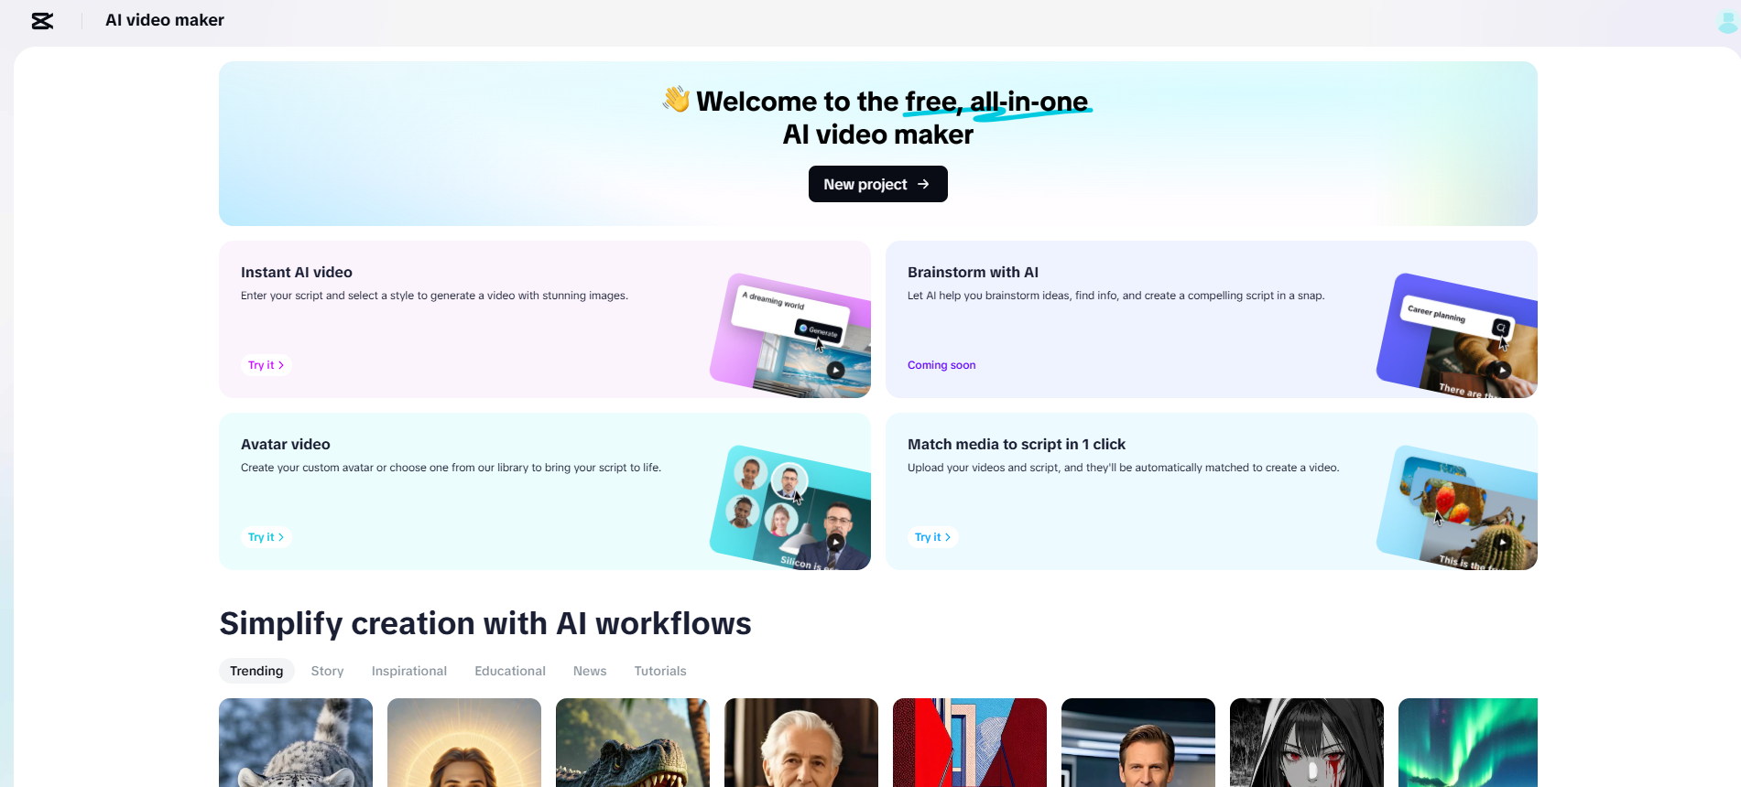Click Try it on Match media to script

pos(933,537)
